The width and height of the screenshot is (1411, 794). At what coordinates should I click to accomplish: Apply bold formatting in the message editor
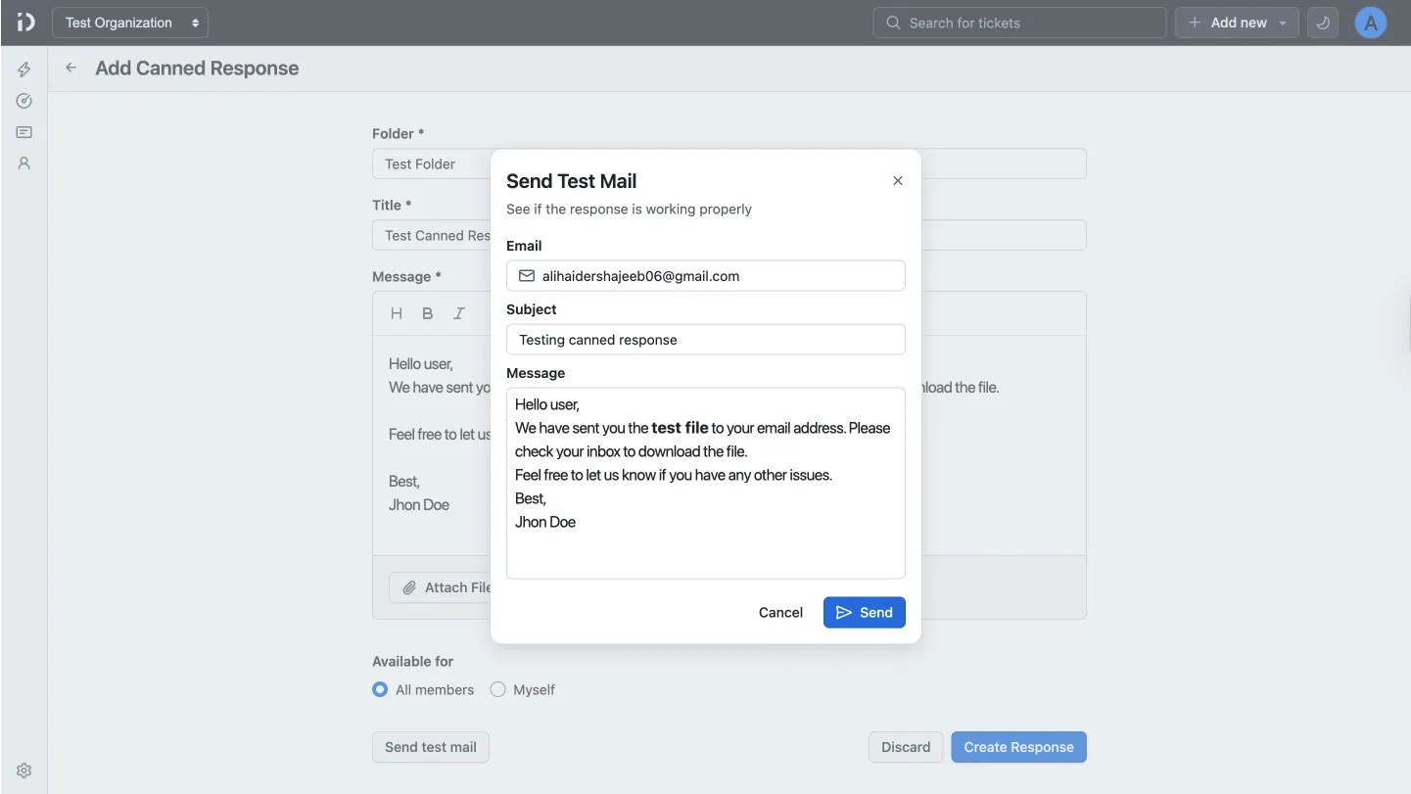point(427,313)
